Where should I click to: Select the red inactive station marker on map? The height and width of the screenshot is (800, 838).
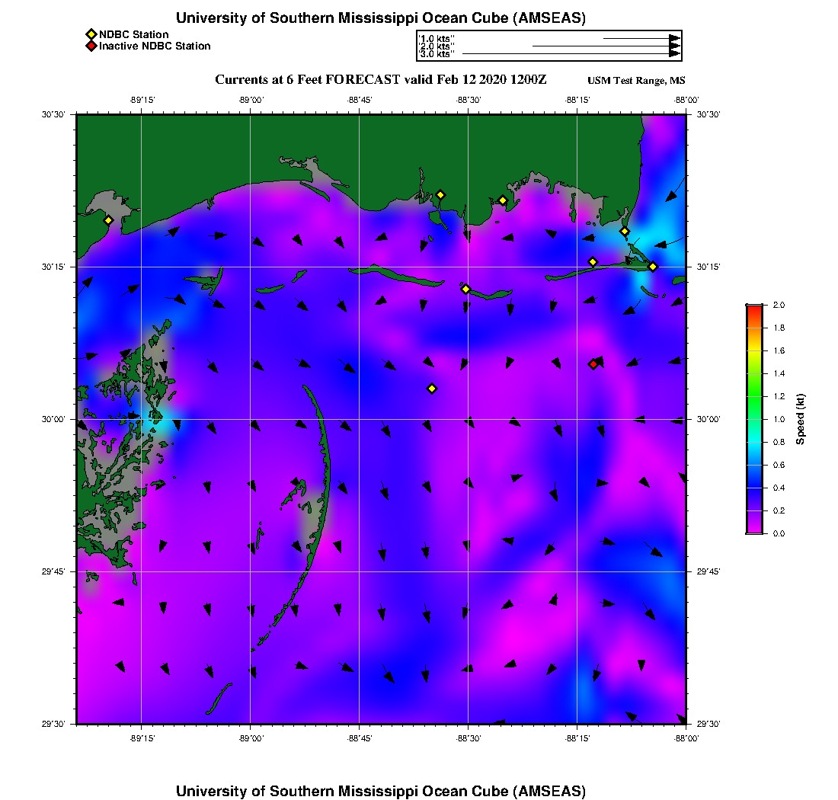click(593, 364)
